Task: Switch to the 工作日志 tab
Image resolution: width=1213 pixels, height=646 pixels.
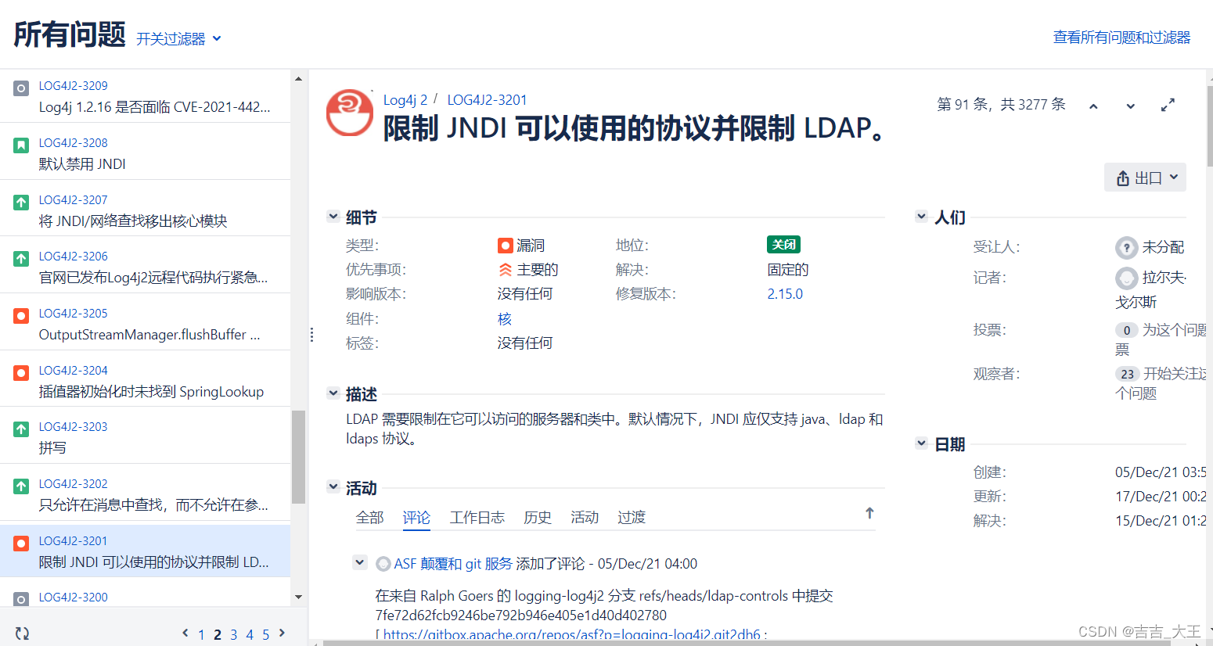Action: click(477, 517)
